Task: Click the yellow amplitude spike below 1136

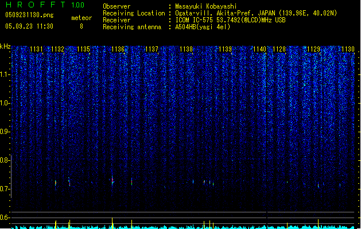Action: click(x=112, y=223)
